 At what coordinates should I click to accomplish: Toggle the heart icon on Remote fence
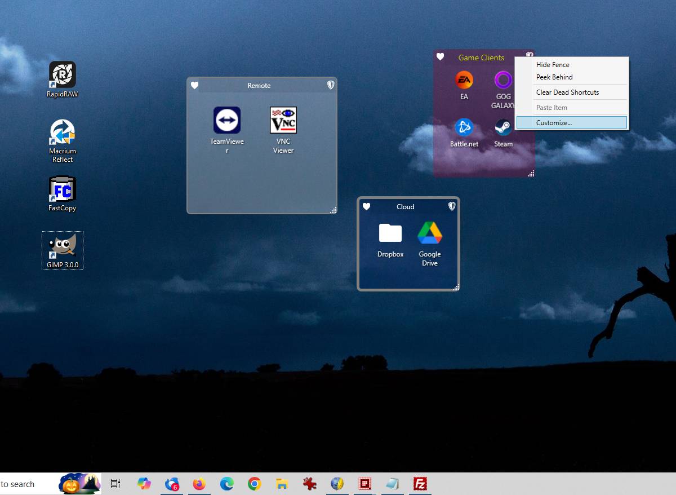pyautogui.click(x=194, y=86)
